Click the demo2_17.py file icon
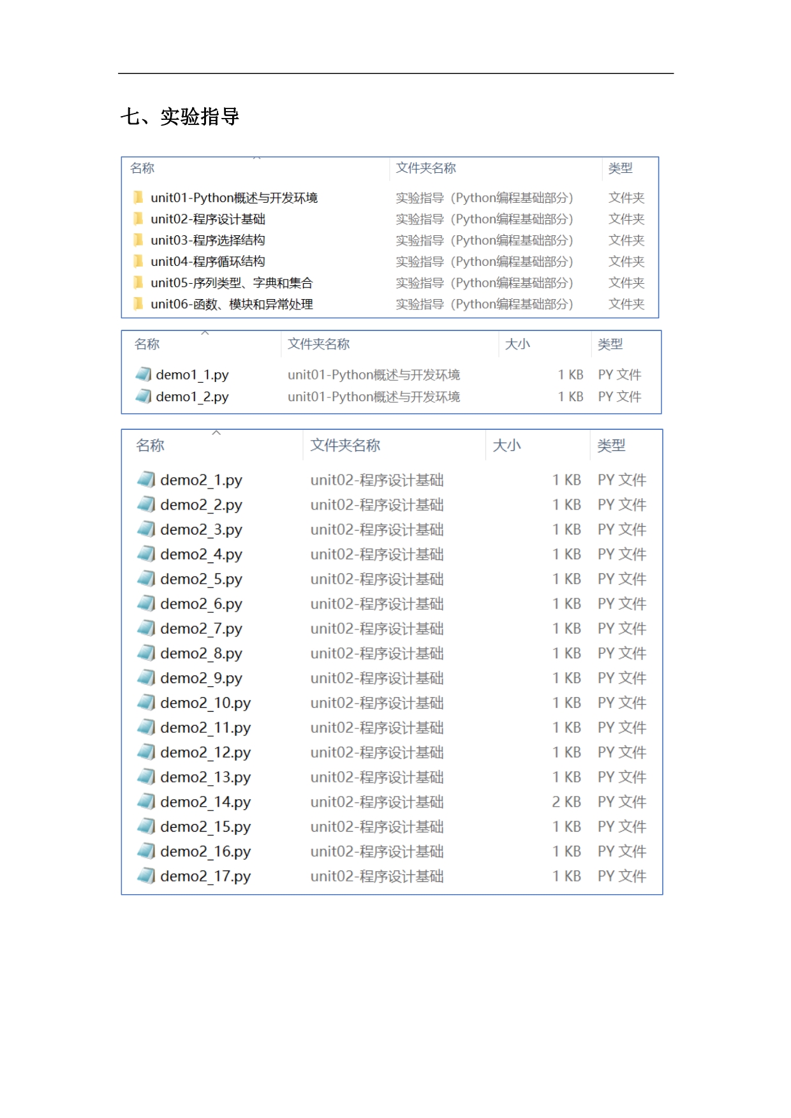791x1118 pixels. (x=146, y=876)
